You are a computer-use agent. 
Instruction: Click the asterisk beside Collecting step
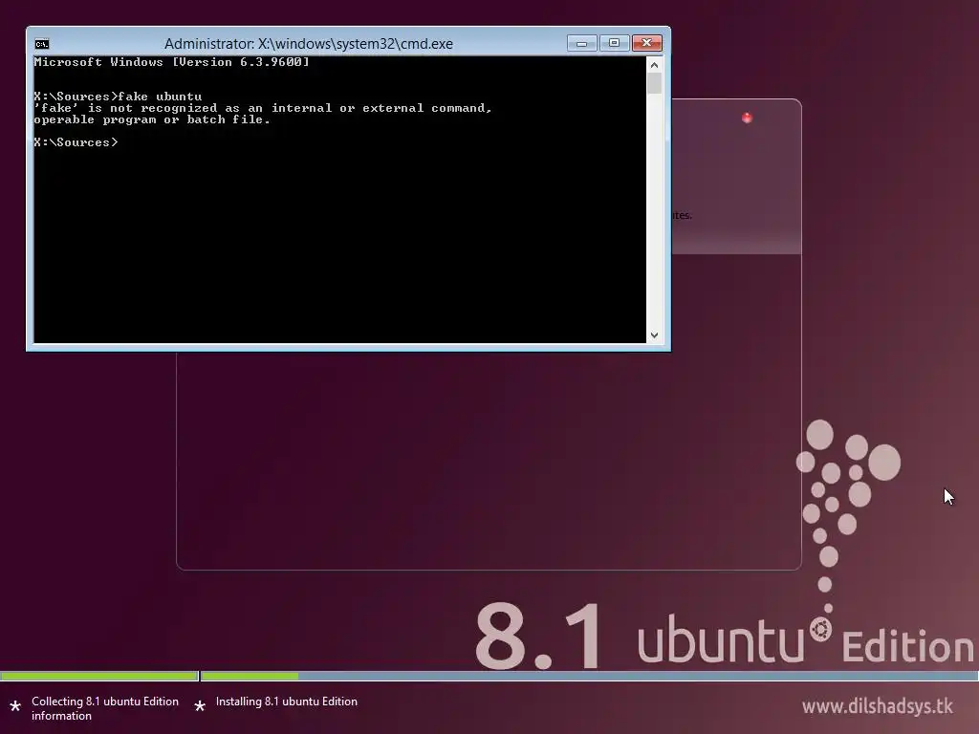coord(15,706)
